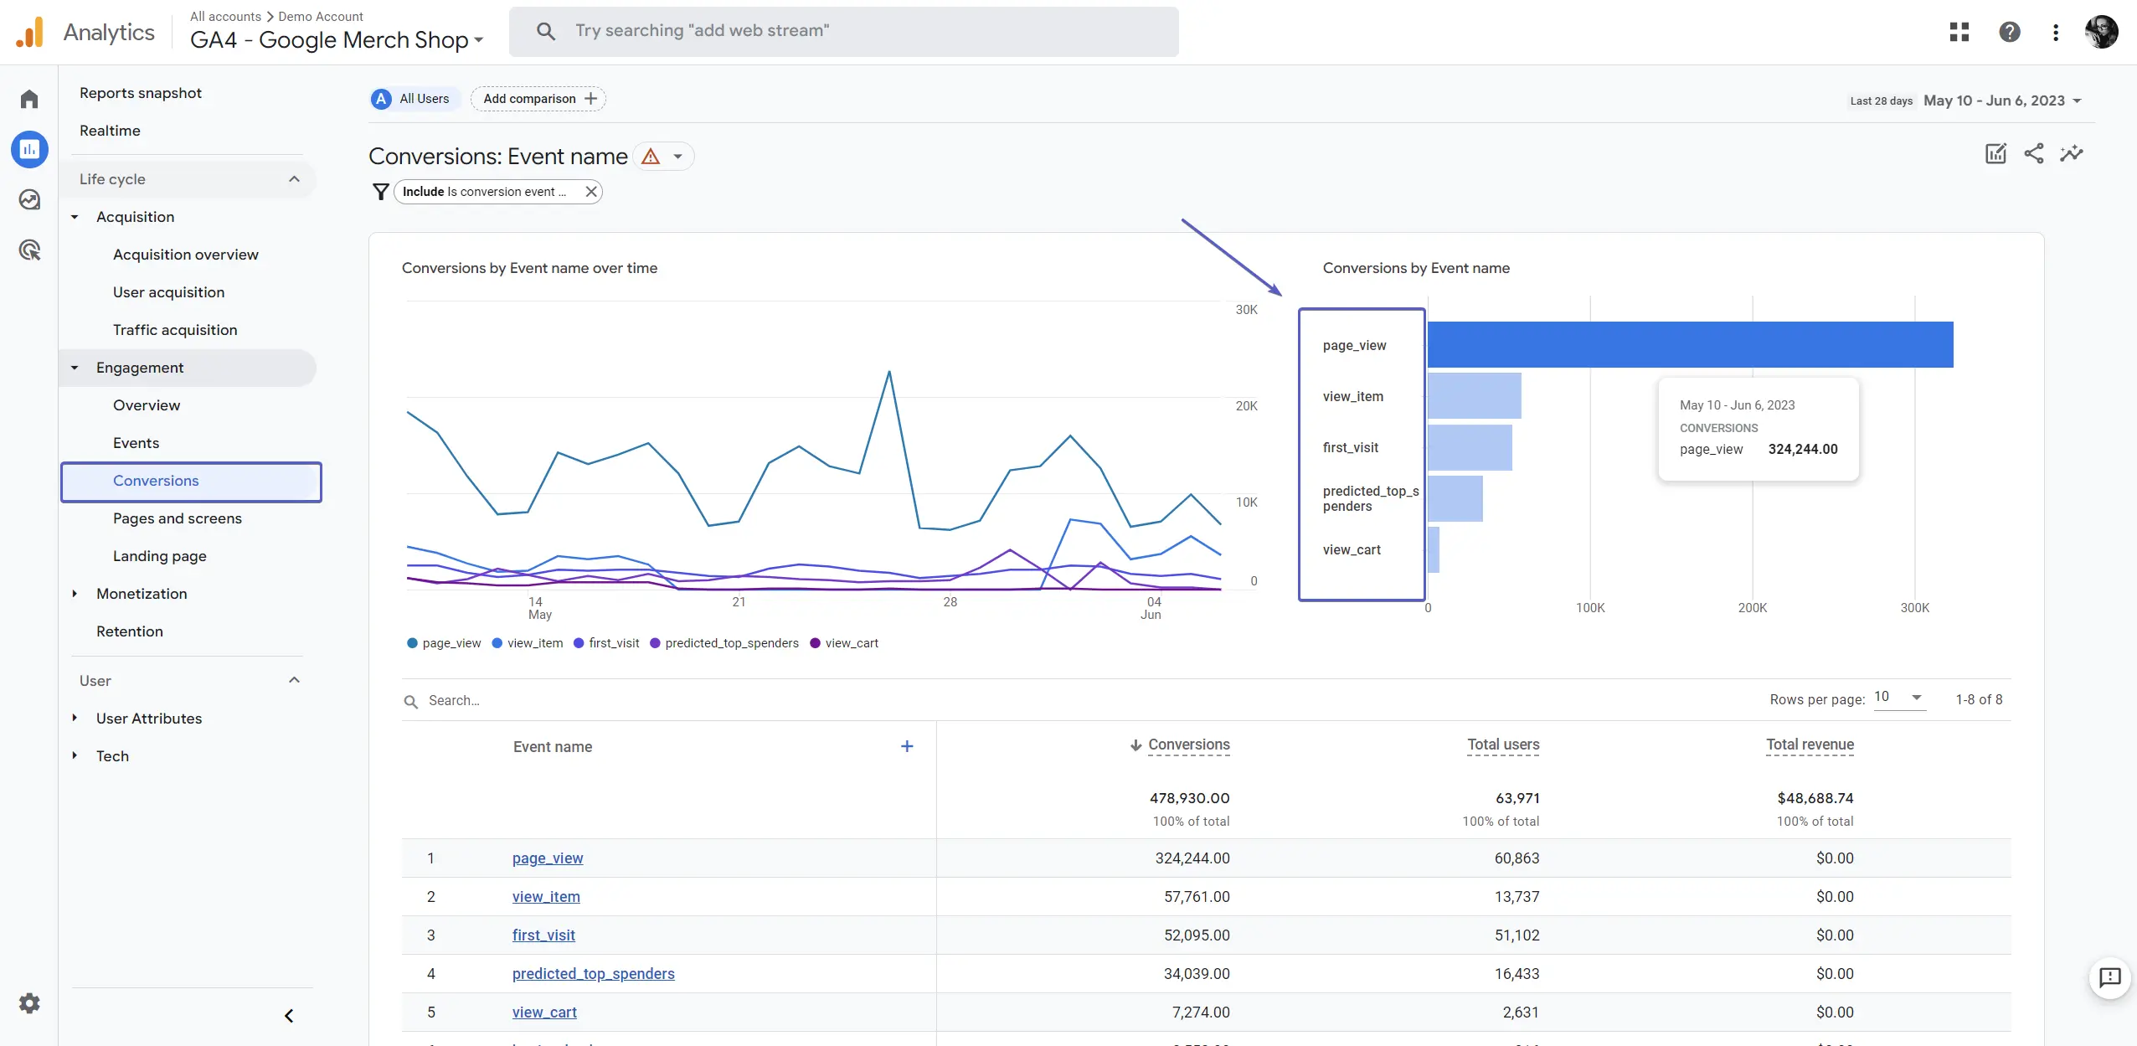The image size is (2137, 1046).
Task: Open the Rows per page dropdown
Action: [1898, 697]
